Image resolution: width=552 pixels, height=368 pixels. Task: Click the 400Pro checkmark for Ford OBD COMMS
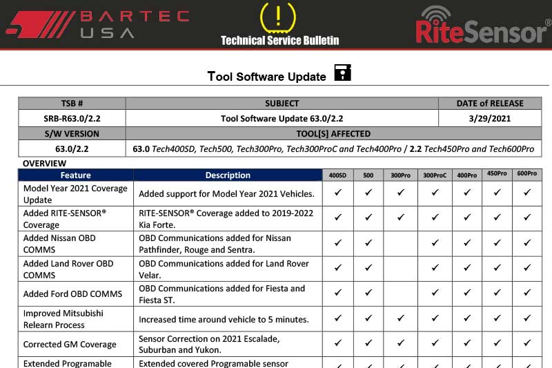point(467,293)
